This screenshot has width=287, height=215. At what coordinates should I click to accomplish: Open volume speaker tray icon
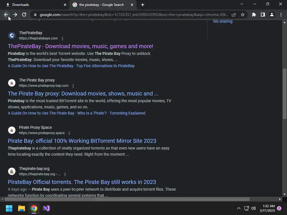point(253,208)
